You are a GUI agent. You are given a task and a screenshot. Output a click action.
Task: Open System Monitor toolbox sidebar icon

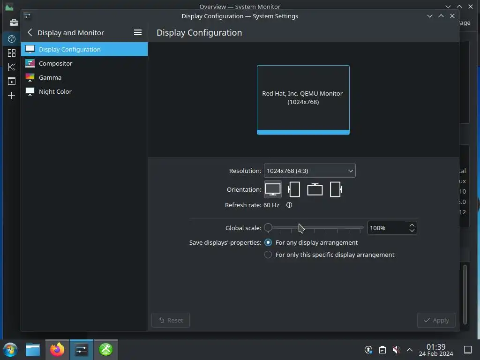coord(14,22)
